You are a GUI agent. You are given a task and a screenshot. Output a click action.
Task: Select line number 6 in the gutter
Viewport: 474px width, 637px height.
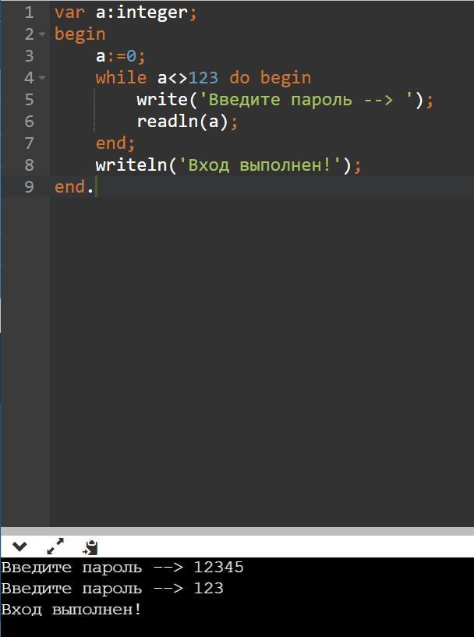29,122
